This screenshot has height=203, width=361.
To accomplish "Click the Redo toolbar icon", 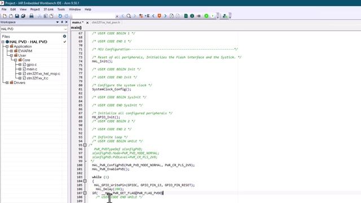I will (x=67, y=16).
